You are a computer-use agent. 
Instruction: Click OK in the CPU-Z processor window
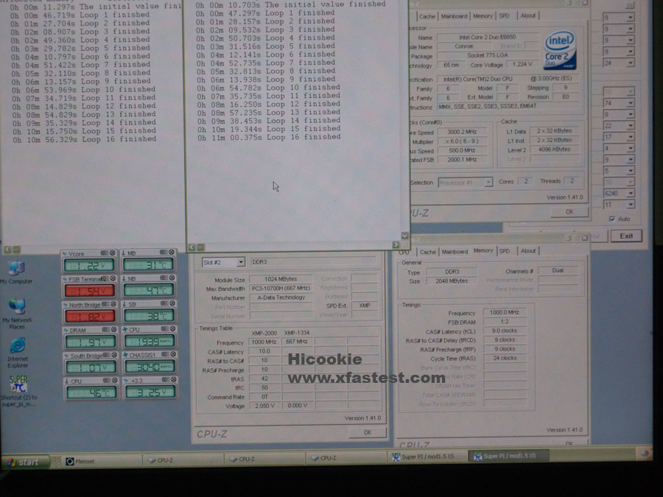click(x=569, y=212)
